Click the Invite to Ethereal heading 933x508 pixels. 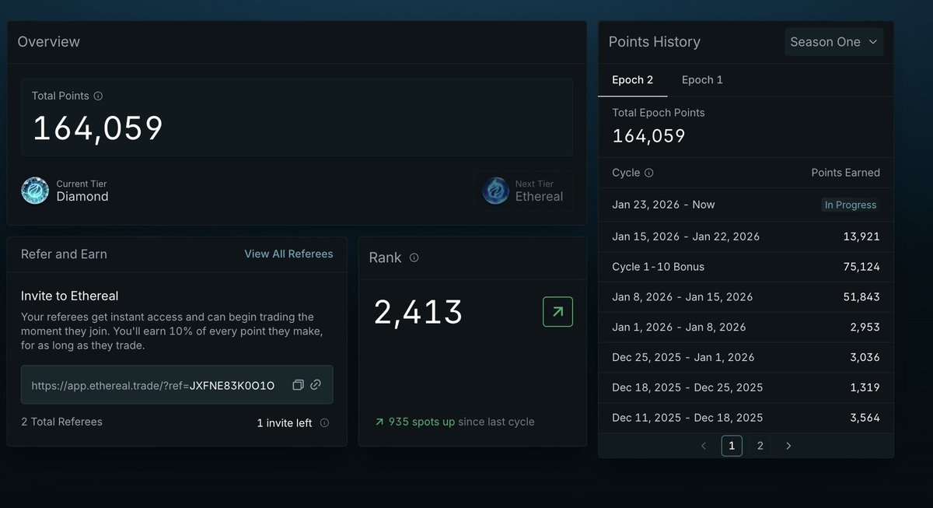tap(70, 296)
